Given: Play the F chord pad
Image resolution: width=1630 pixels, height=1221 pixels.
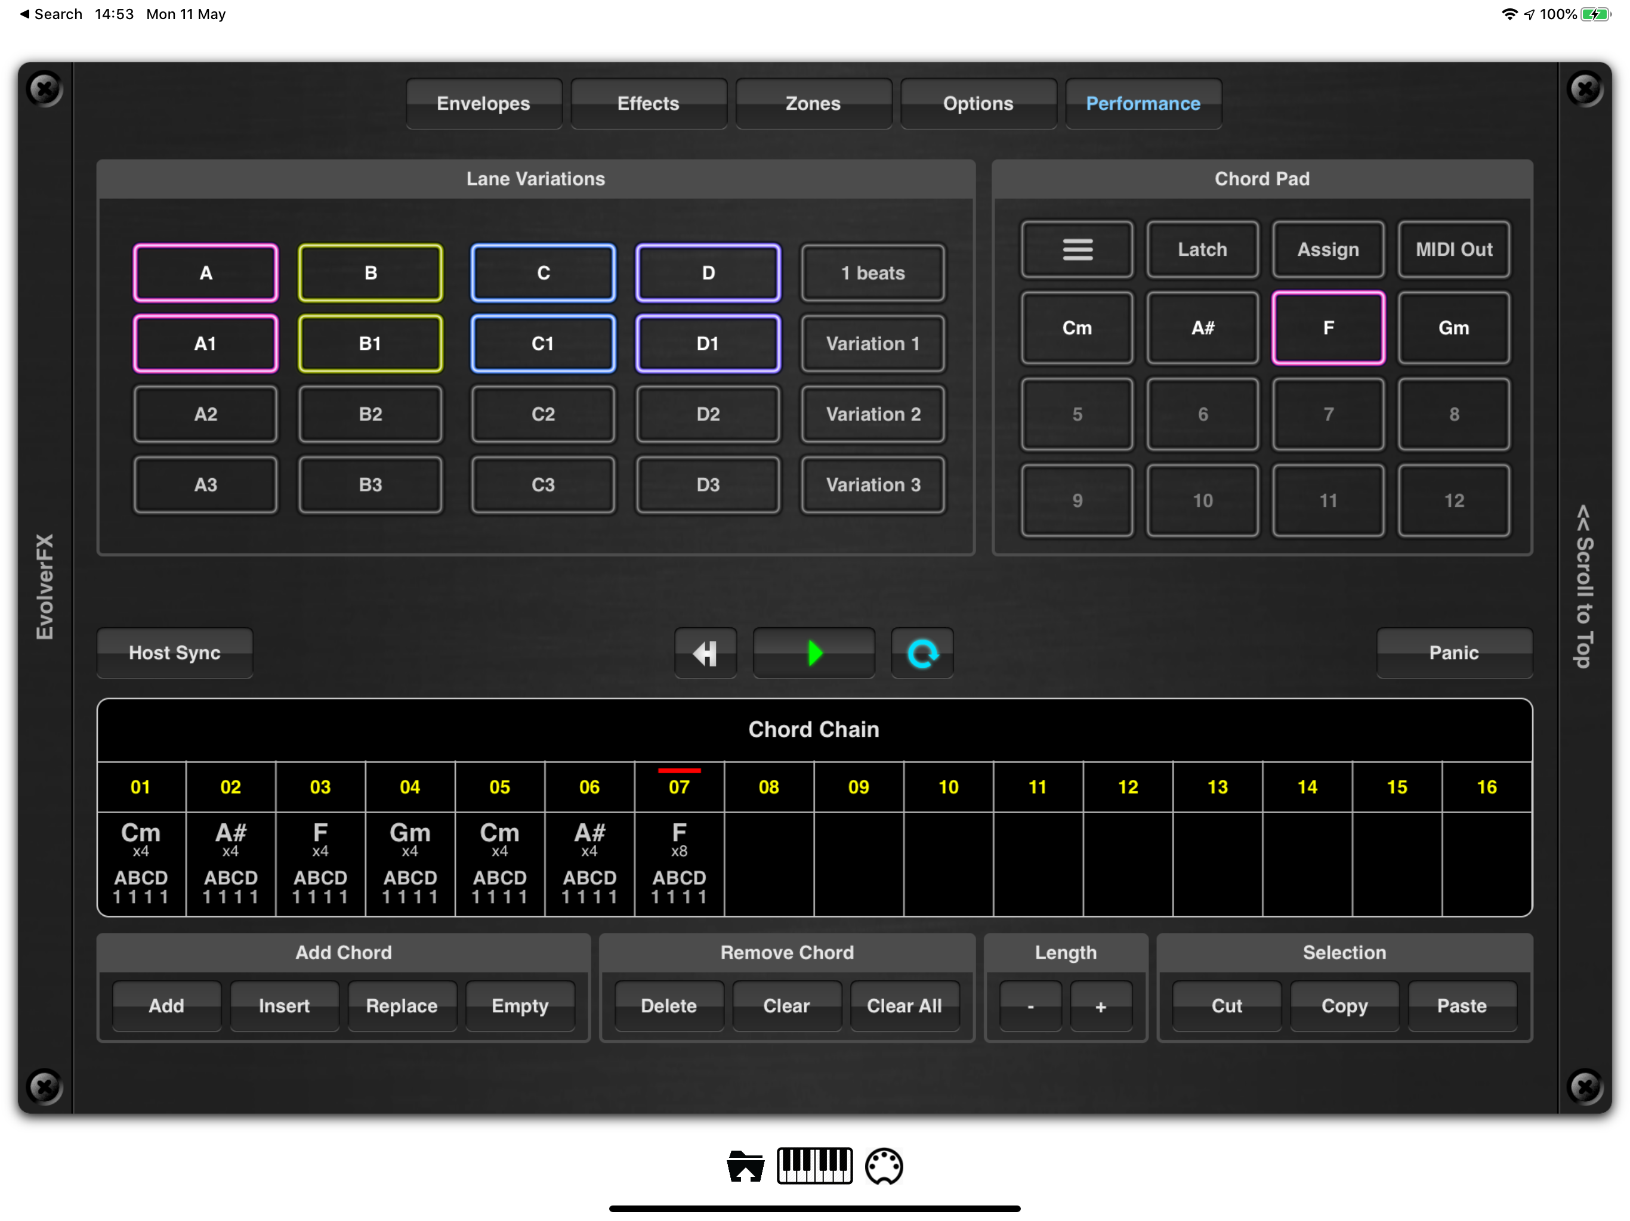Looking at the screenshot, I should tap(1328, 328).
